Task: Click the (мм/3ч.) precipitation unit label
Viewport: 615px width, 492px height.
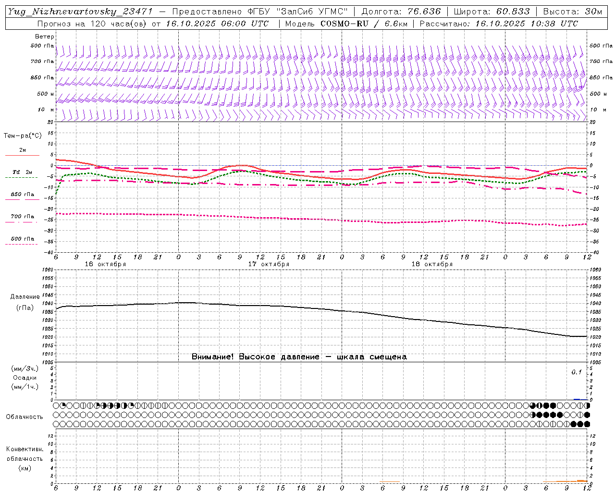Action: point(25,369)
